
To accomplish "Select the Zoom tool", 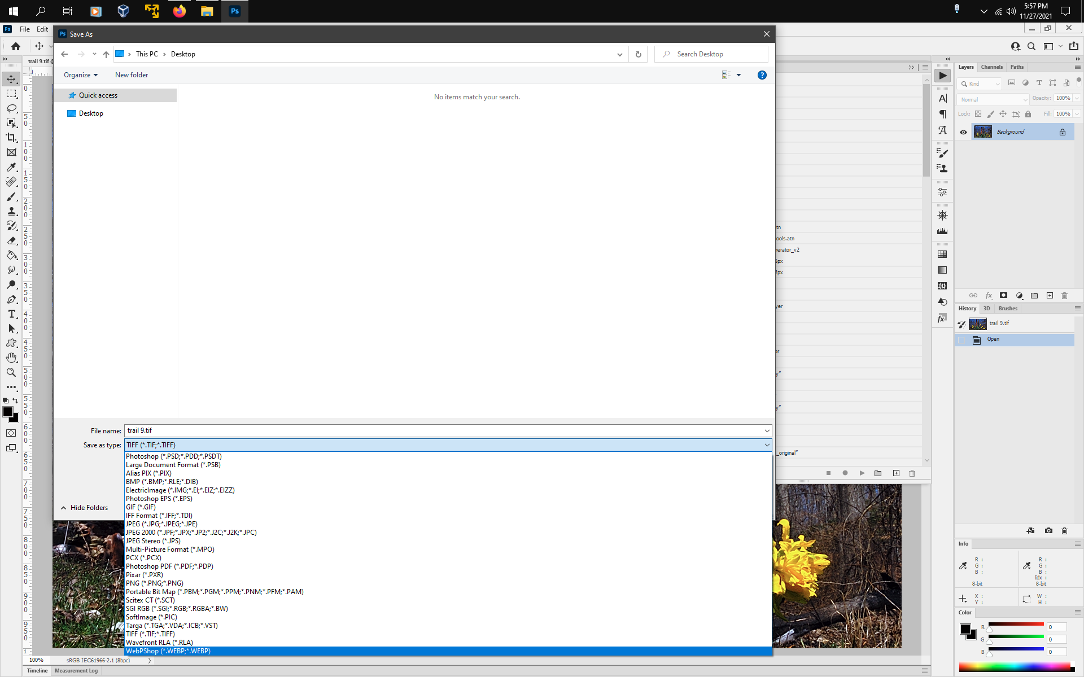I will [x=11, y=372].
